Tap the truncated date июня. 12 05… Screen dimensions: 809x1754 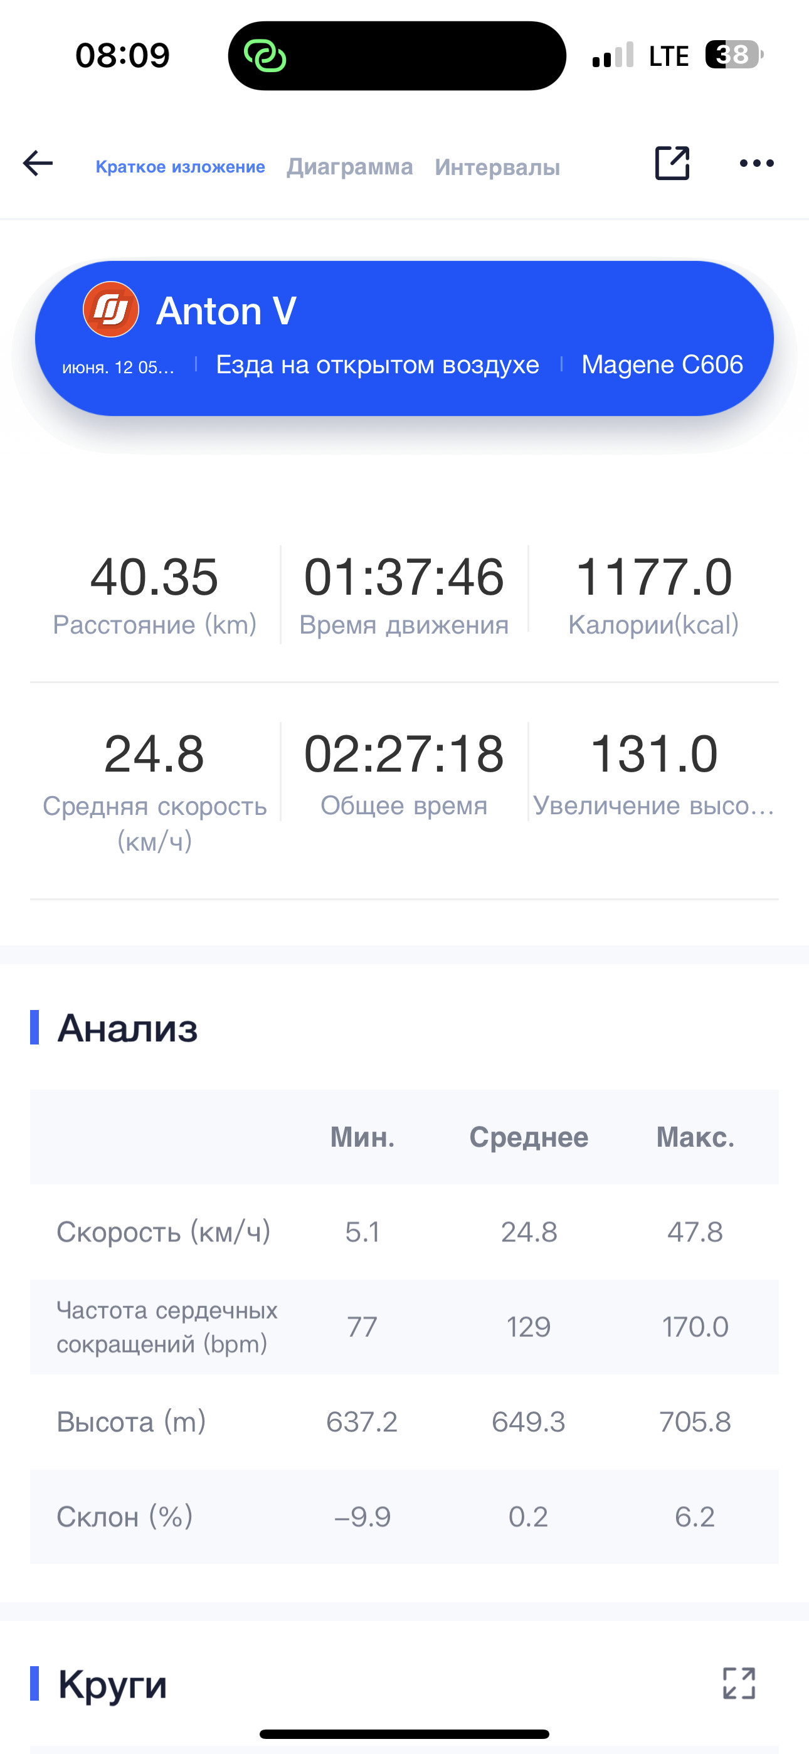[x=119, y=368]
